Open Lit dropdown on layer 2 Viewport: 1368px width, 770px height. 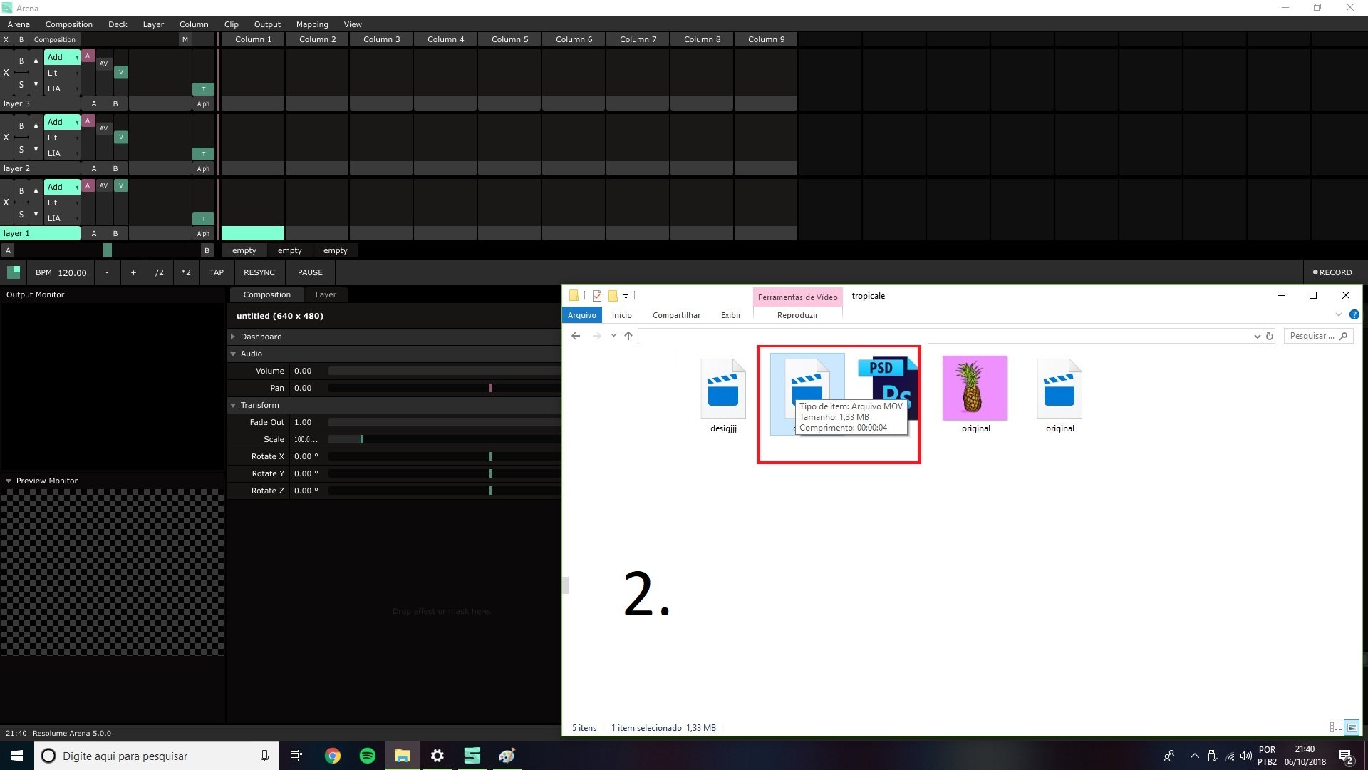tap(62, 138)
